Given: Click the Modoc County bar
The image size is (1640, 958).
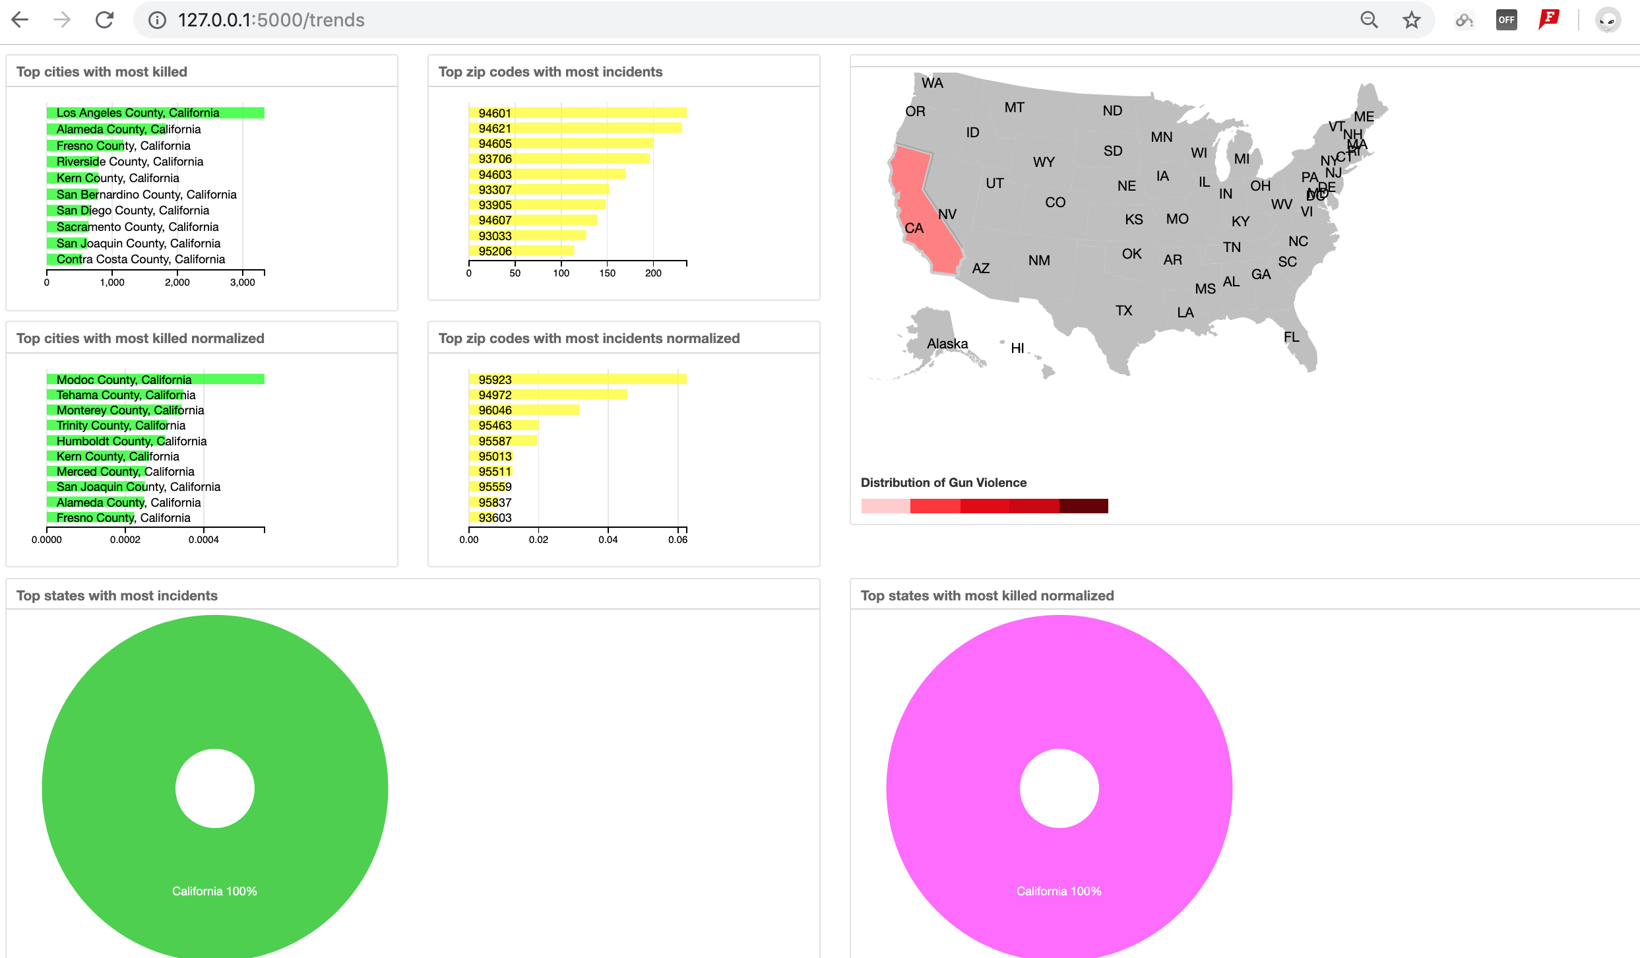Looking at the screenshot, I should (x=156, y=379).
